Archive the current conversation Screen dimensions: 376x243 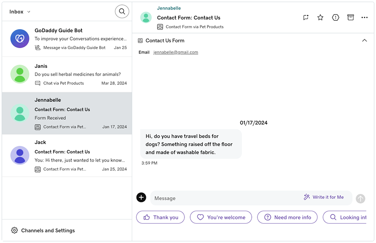[x=350, y=18]
